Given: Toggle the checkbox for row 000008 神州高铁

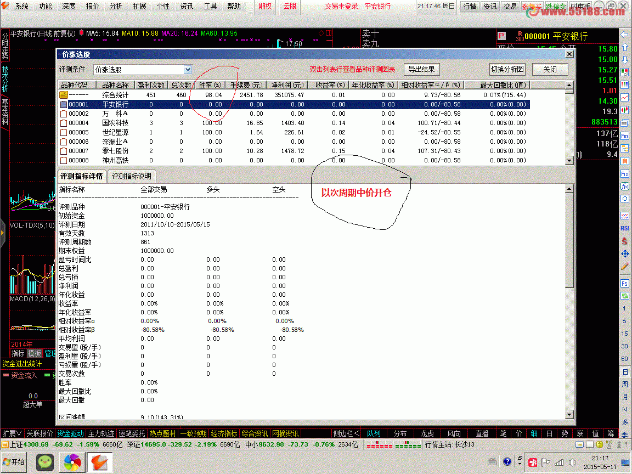Looking at the screenshot, I should pyautogui.click(x=63, y=160).
